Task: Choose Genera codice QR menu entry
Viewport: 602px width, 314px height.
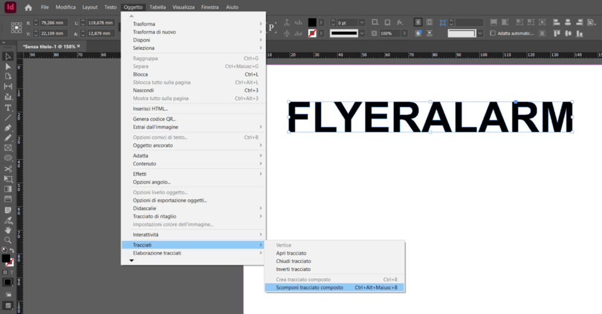Action: point(154,119)
